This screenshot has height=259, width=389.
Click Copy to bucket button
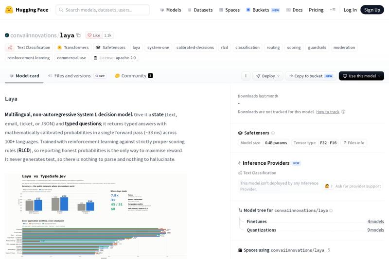(x=311, y=76)
